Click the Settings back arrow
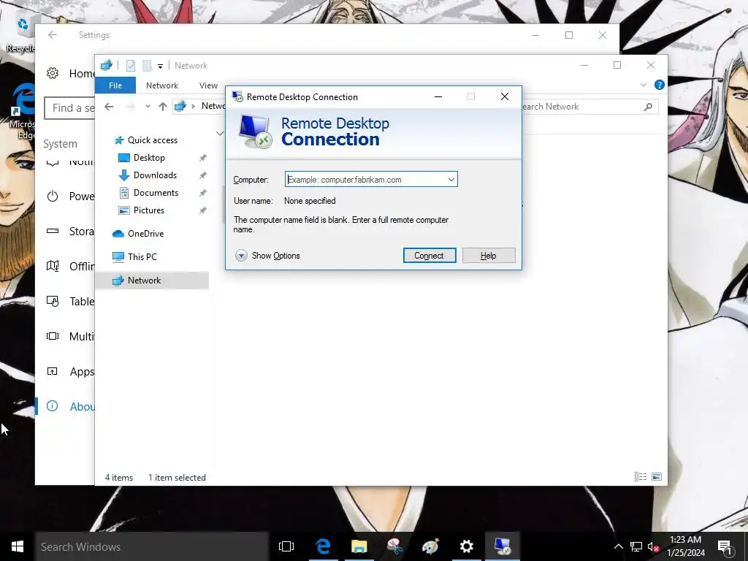 (53, 35)
